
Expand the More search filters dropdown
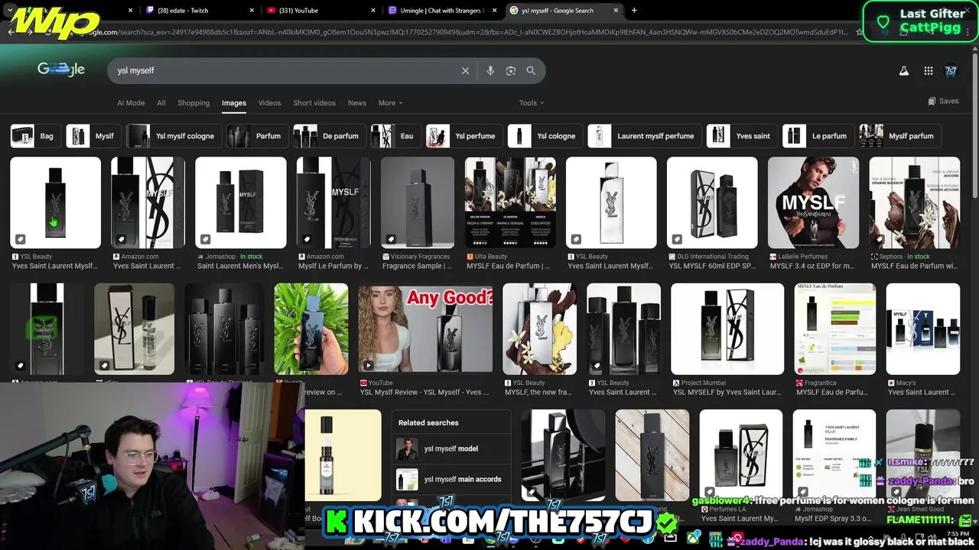tap(390, 103)
